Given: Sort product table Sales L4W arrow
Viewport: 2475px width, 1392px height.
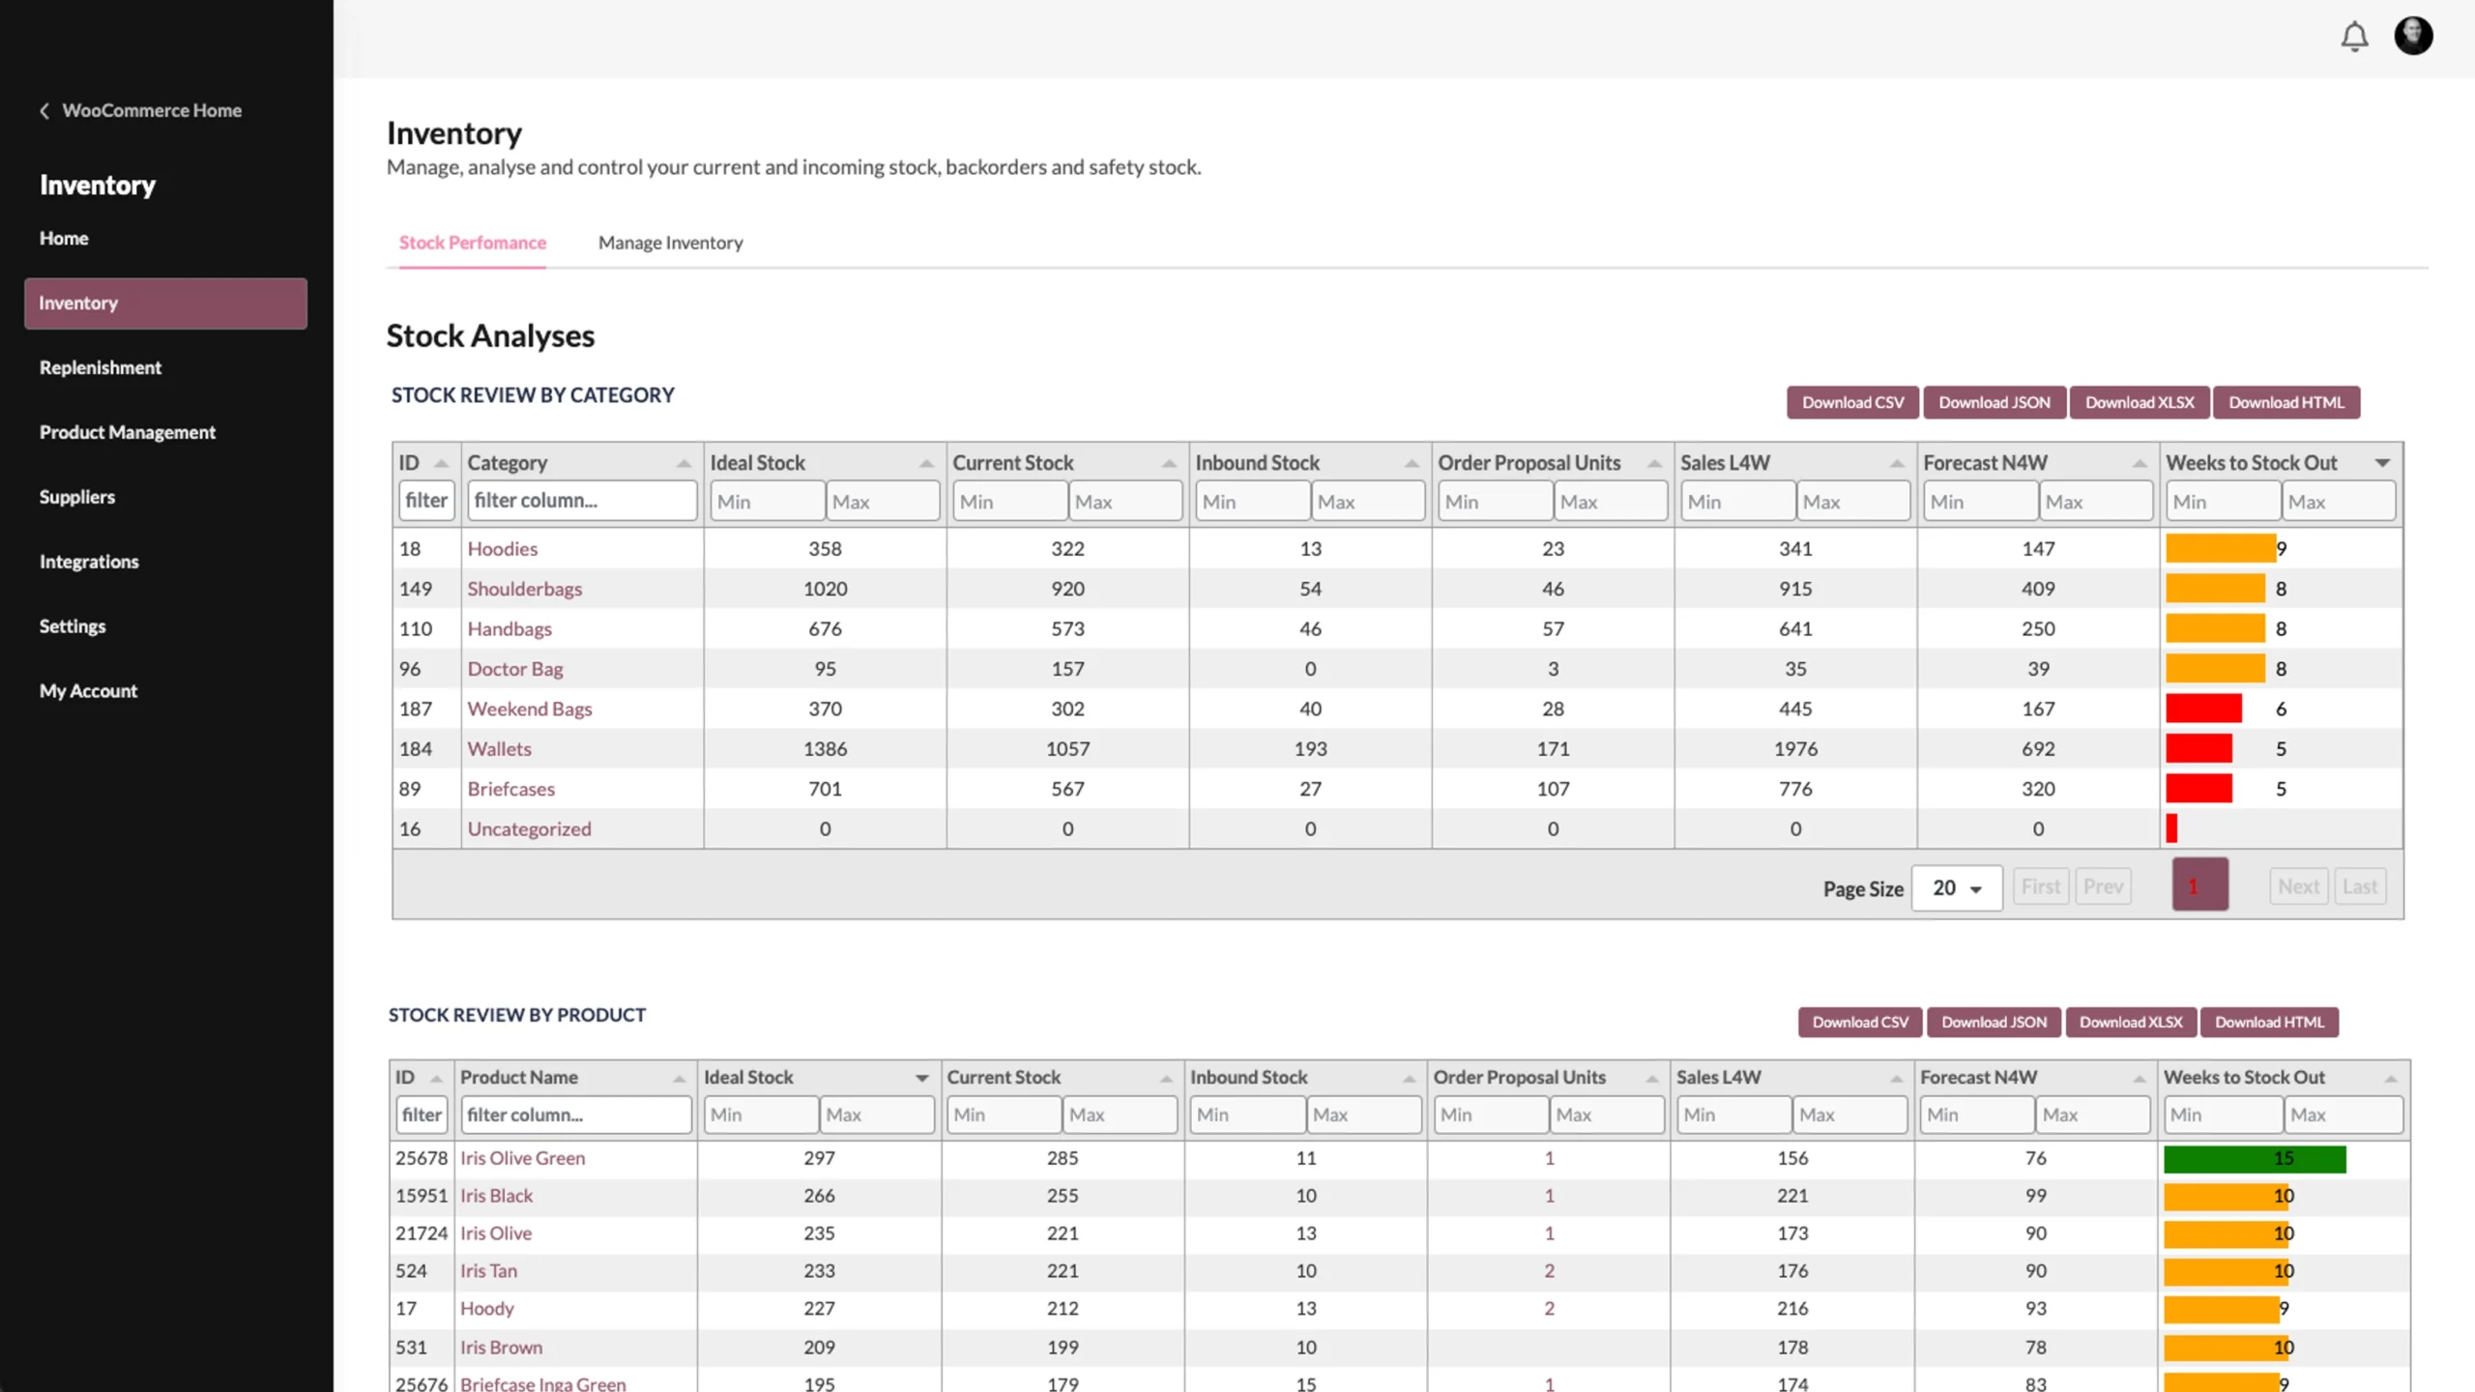Looking at the screenshot, I should coord(1896,1078).
